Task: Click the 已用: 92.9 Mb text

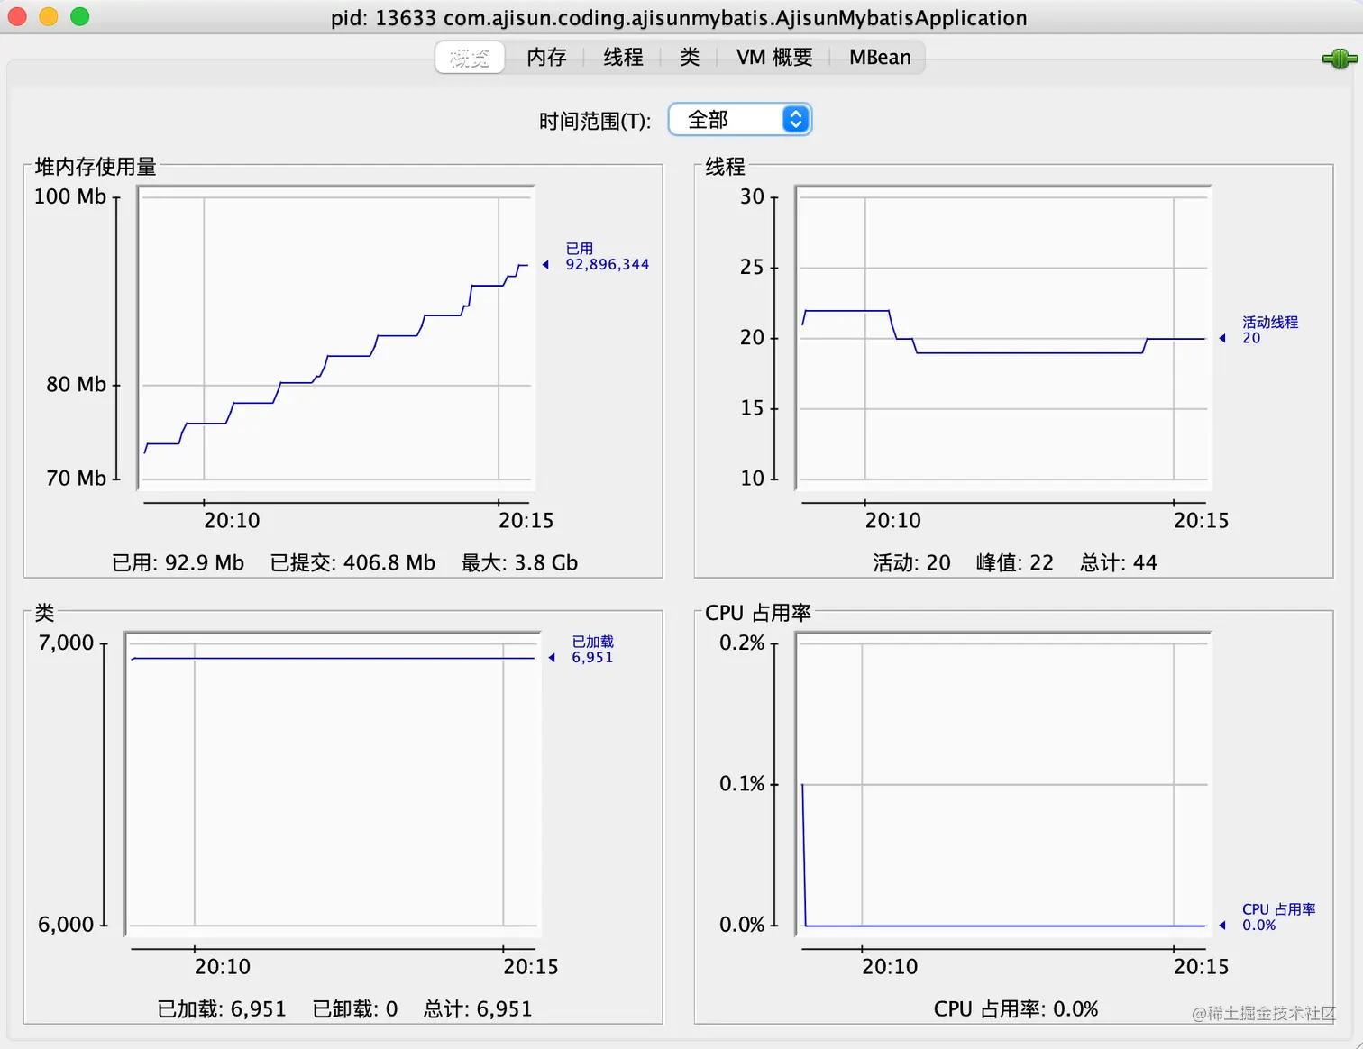Action: 178,563
